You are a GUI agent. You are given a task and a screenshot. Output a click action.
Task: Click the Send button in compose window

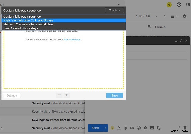point(95,128)
